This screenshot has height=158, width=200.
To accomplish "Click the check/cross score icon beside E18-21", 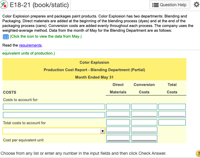I will click(4, 5).
